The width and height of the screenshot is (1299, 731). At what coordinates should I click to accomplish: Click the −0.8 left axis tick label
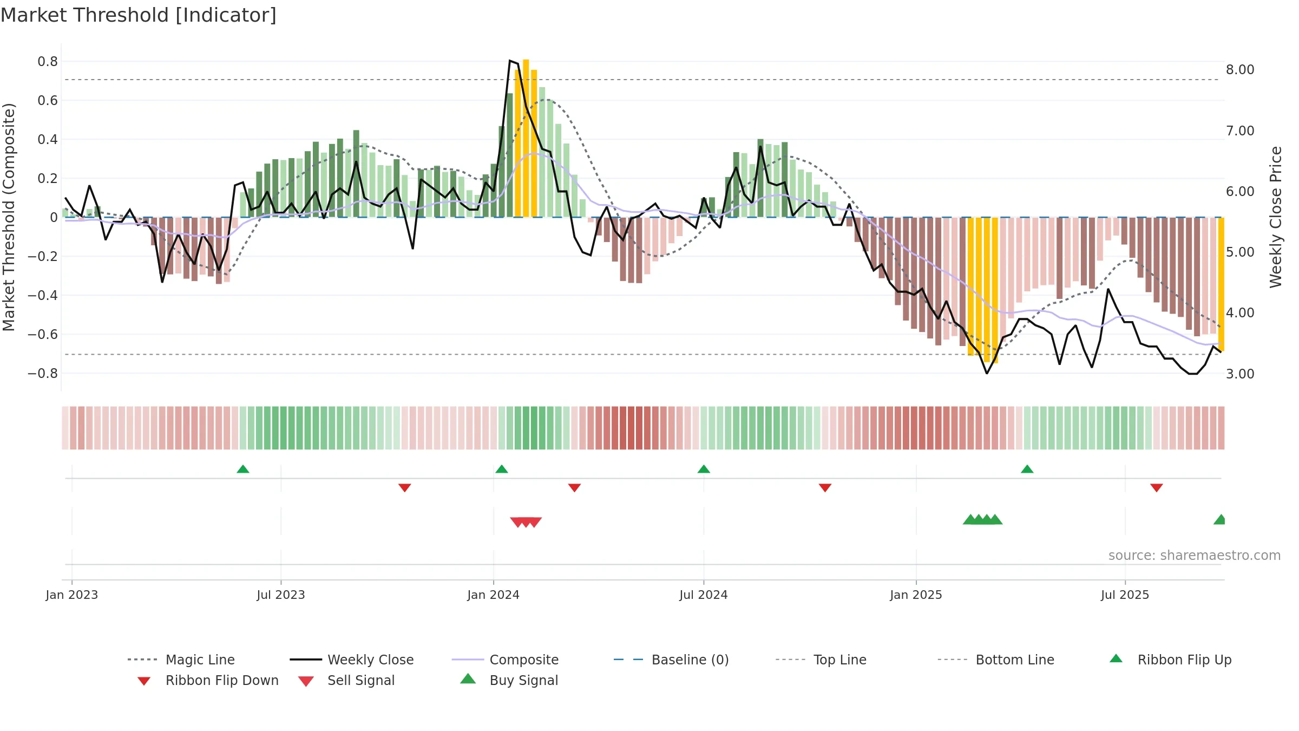click(43, 374)
